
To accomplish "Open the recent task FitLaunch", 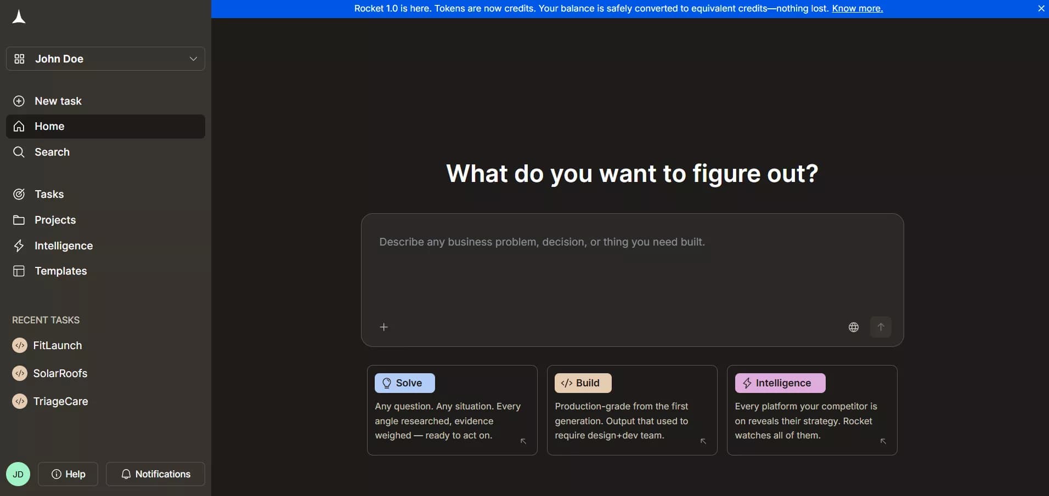I will click(57, 346).
